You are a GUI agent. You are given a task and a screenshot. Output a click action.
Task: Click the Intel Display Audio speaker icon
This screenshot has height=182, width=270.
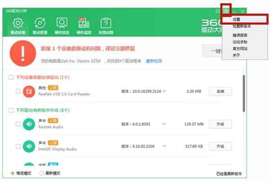pos(29,146)
